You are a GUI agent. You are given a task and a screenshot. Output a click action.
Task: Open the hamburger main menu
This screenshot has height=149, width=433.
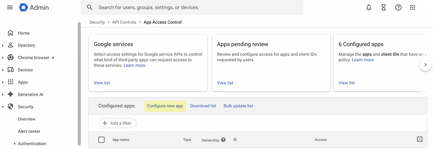10,7
